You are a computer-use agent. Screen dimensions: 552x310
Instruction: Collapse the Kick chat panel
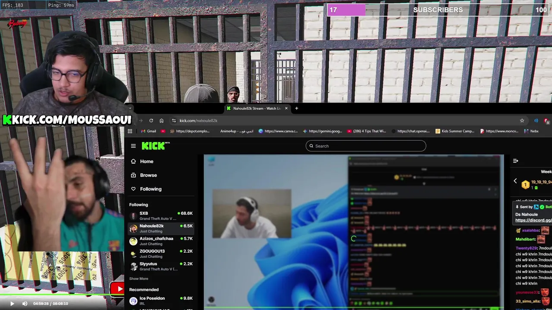515,161
